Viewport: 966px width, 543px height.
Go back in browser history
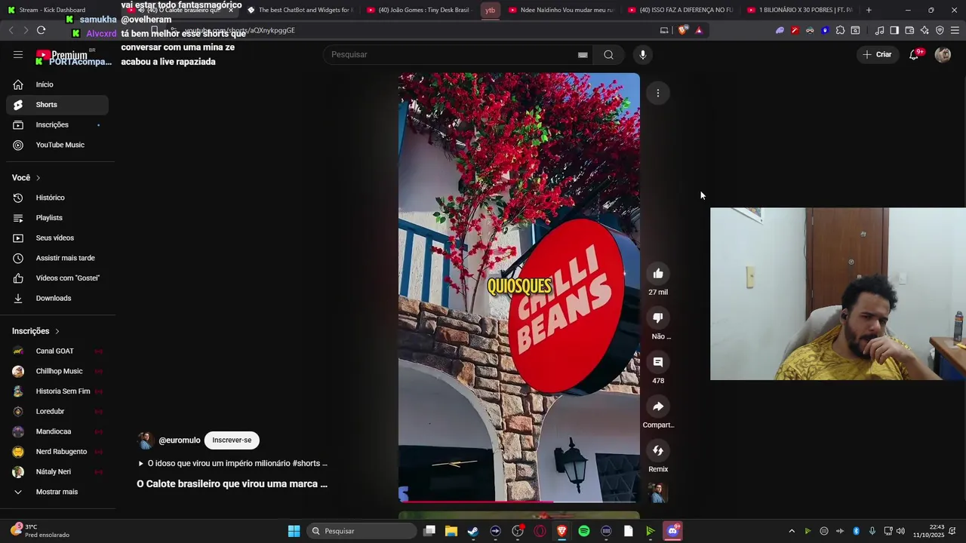click(x=11, y=30)
